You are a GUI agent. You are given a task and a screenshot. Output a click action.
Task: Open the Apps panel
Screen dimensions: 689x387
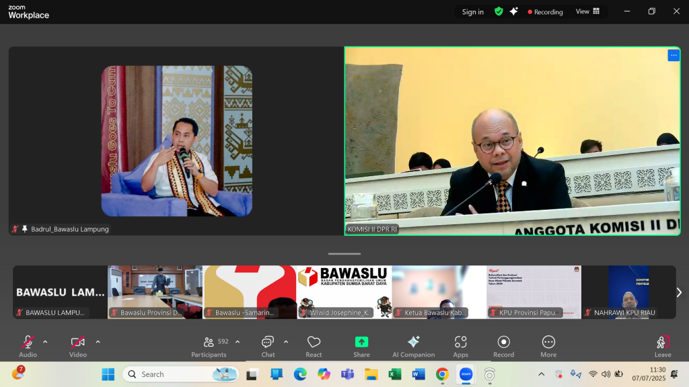click(460, 346)
